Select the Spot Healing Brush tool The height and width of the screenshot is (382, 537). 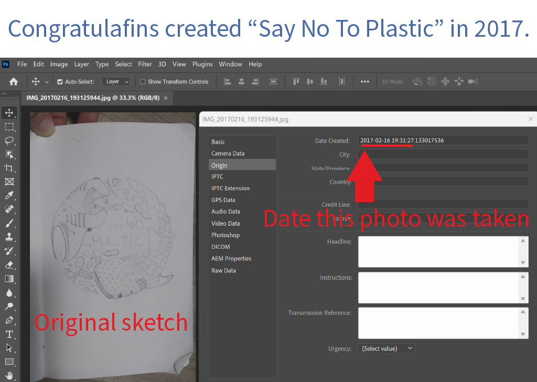9,209
